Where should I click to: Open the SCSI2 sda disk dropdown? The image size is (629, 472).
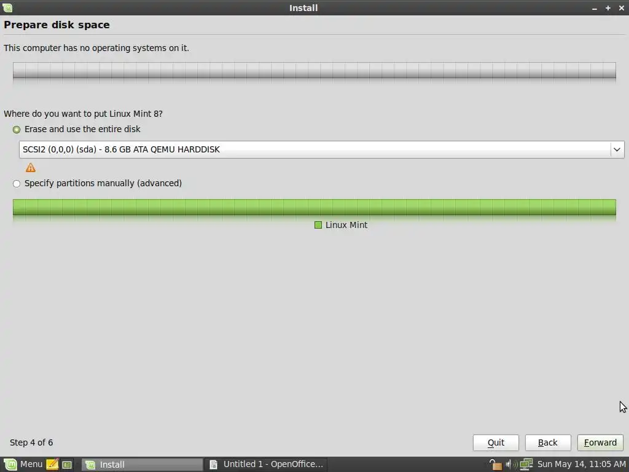(321, 149)
